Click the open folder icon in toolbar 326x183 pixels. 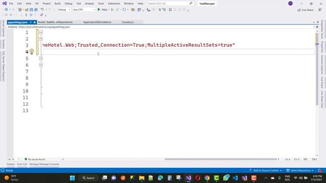133,10
